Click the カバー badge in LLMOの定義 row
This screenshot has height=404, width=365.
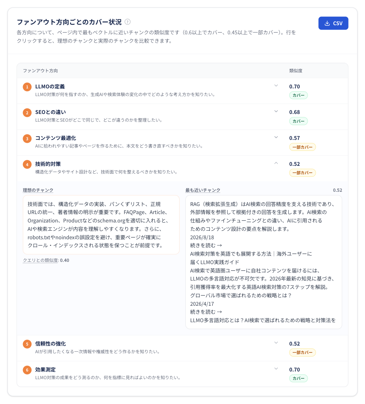tap(298, 95)
